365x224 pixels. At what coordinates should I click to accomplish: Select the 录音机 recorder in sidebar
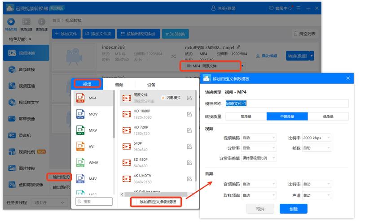pos(25,135)
